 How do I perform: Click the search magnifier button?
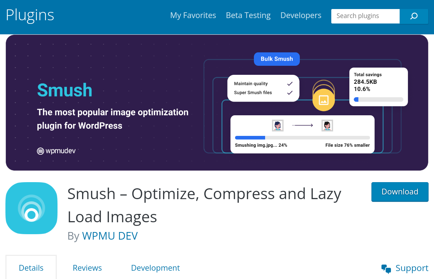click(x=414, y=16)
